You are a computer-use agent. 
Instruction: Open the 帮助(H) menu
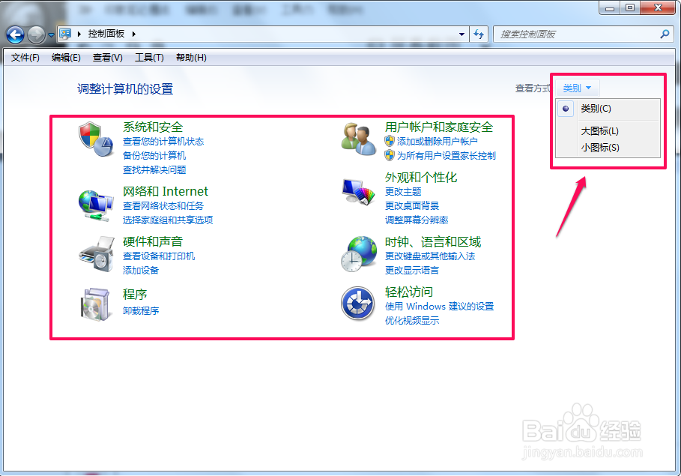(191, 58)
